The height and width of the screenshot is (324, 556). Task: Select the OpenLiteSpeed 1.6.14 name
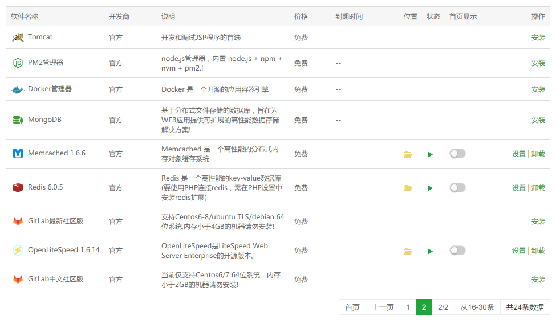(x=64, y=250)
